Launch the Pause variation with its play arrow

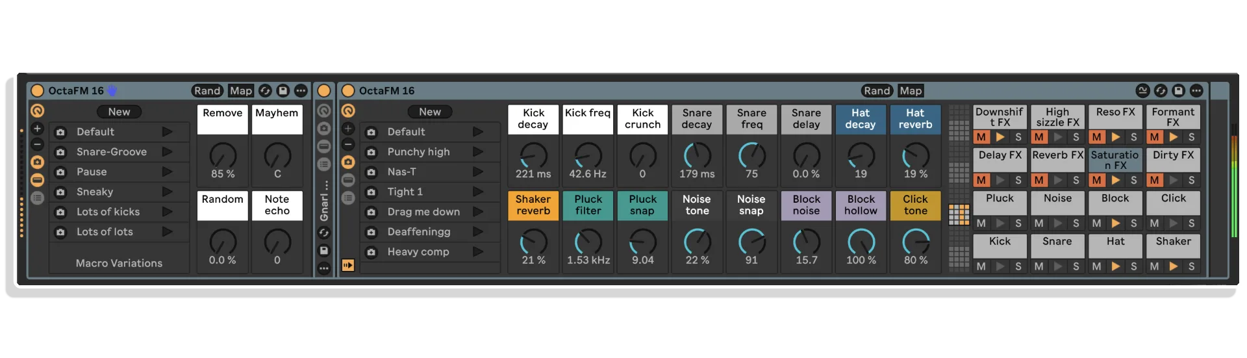coord(167,172)
